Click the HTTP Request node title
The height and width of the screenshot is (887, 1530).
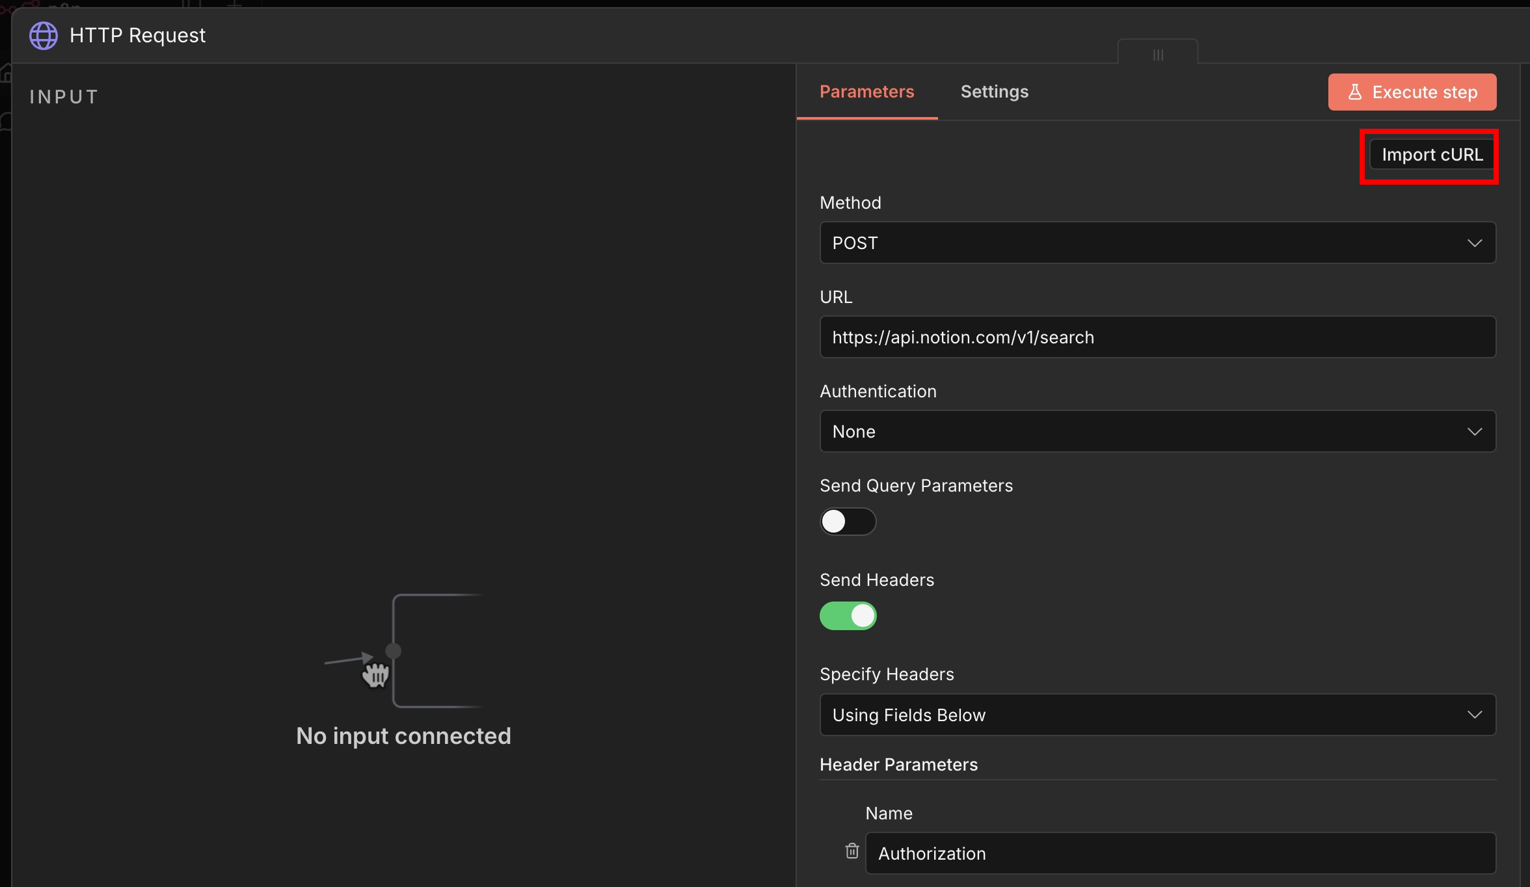coord(137,36)
